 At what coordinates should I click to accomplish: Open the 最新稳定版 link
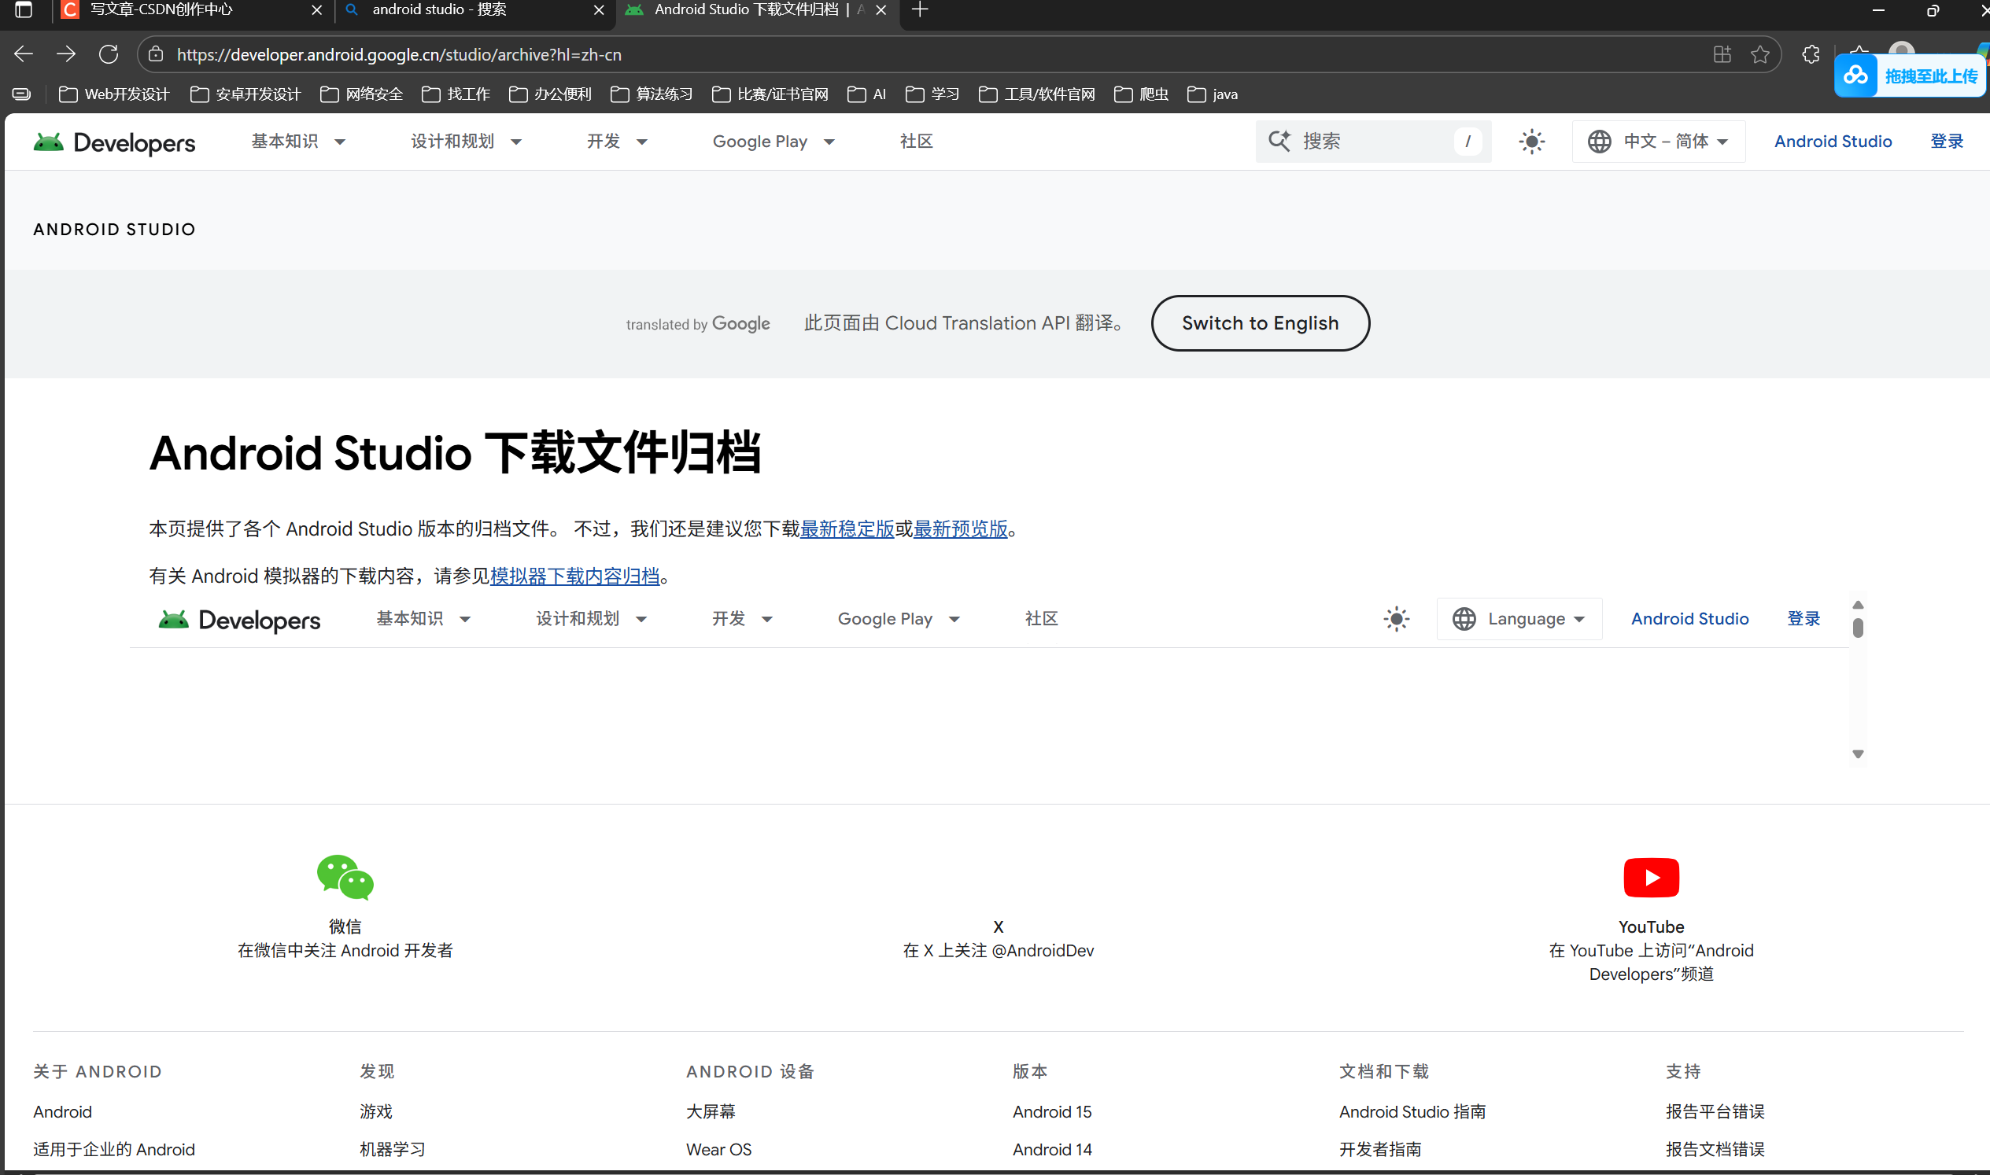[x=847, y=529]
